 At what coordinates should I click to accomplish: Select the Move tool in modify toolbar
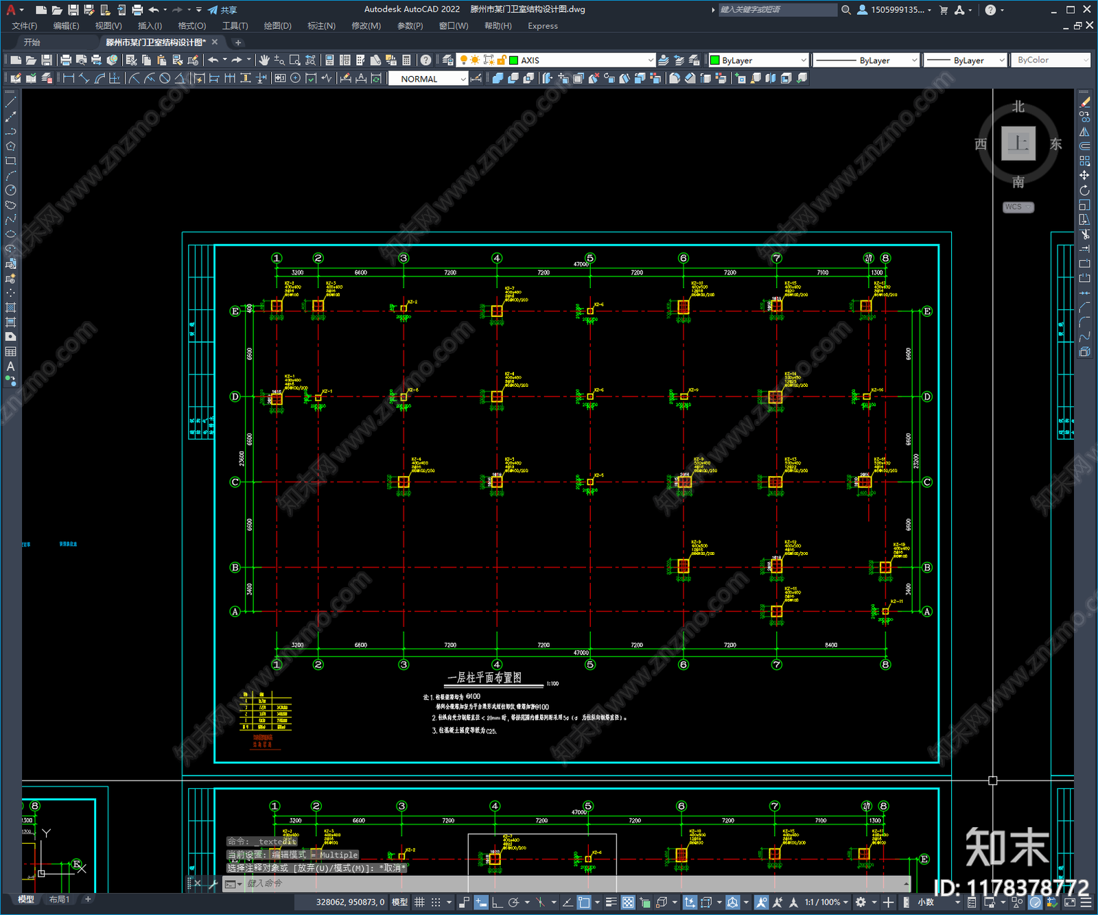(1084, 176)
